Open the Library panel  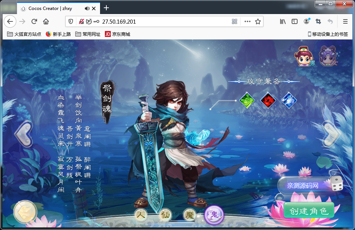coord(283,22)
